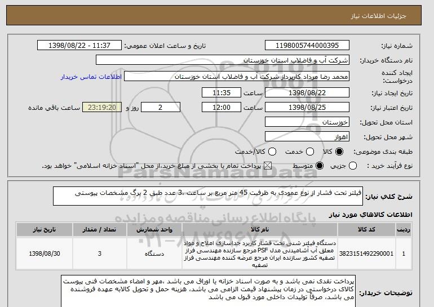Viewport: 434px width, 307px height.
Task: Select the کالا radio button
Action: tap(339, 152)
